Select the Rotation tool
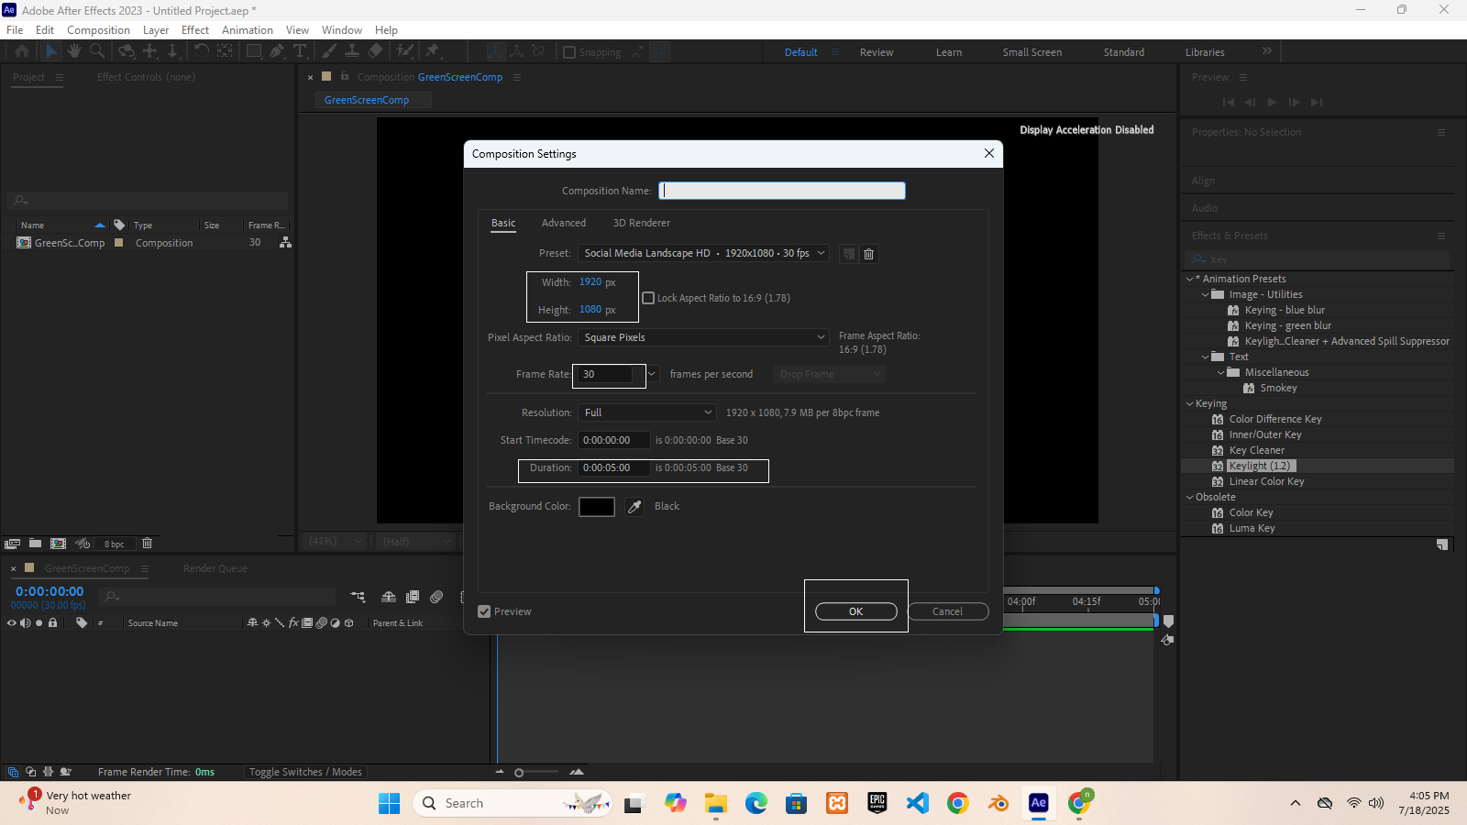 pyautogui.click(x=202, y=51)
